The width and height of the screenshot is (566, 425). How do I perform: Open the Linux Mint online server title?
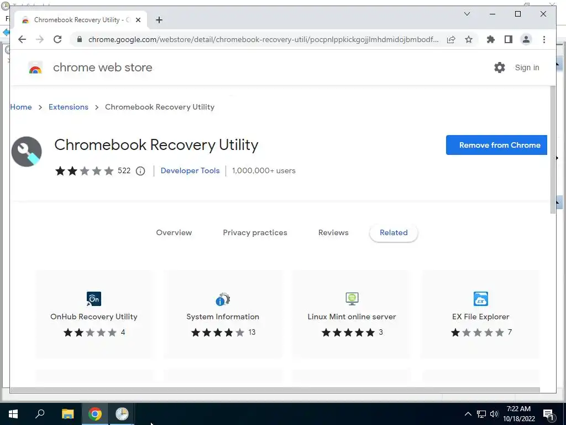coord(352,317)
